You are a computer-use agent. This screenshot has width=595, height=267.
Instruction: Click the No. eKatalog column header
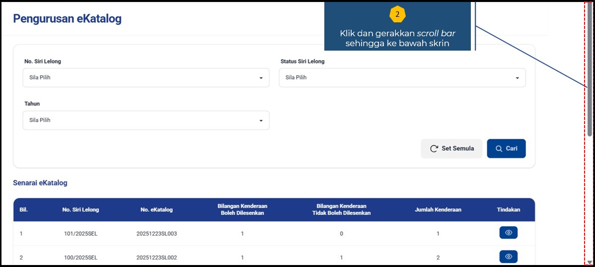pyautogui.click(x=156, y=209)
